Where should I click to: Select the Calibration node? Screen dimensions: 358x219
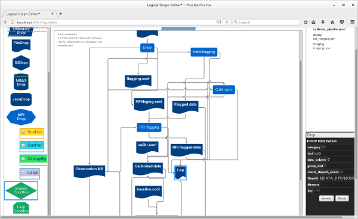(x=224, y=90)
